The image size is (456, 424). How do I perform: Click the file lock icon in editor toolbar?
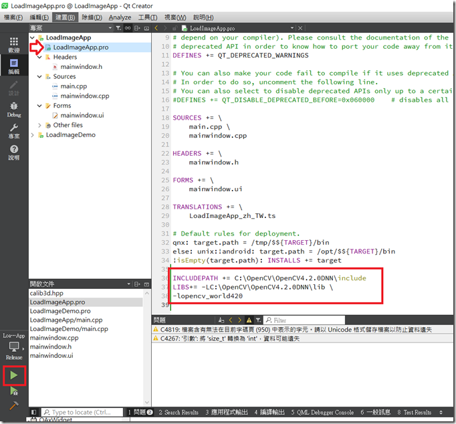point(175,28)
